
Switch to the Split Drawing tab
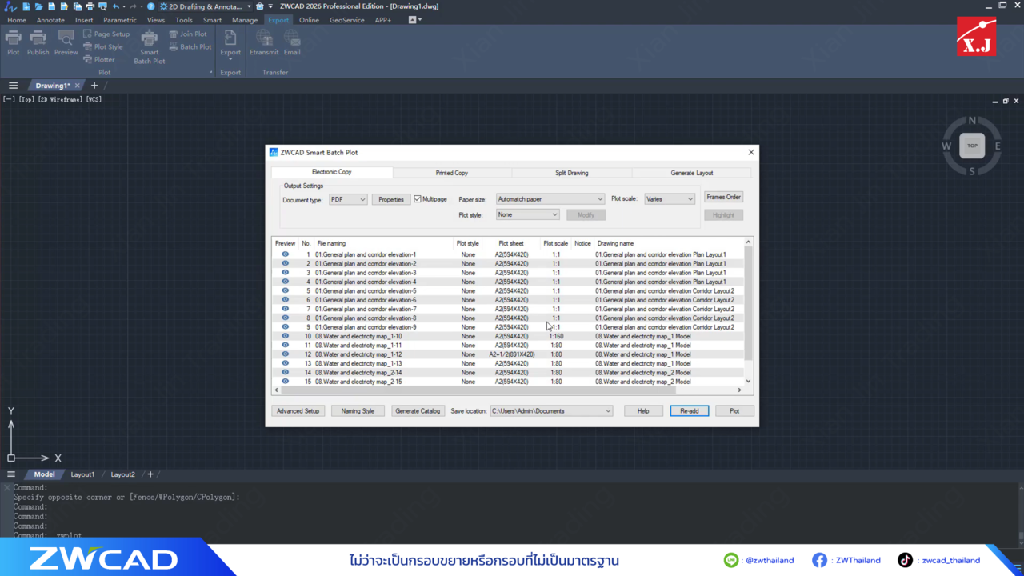pos(572,173)
